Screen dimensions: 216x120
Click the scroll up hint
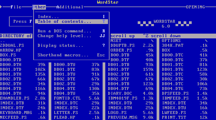pos(123,36)
